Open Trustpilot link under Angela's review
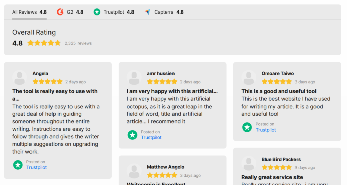Screen dimensions: 347x185 click(37, 167)
